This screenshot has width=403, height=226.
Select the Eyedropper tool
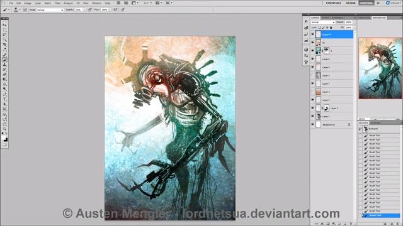(x=4, y=50)
